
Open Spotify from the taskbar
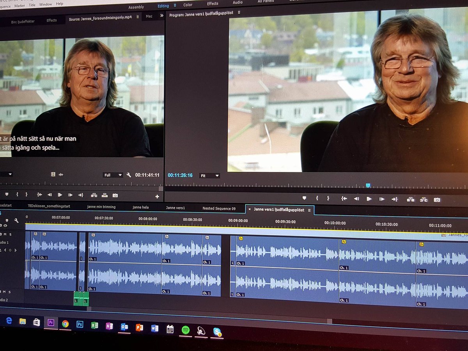pyautogui.click(x=185, y=330)
